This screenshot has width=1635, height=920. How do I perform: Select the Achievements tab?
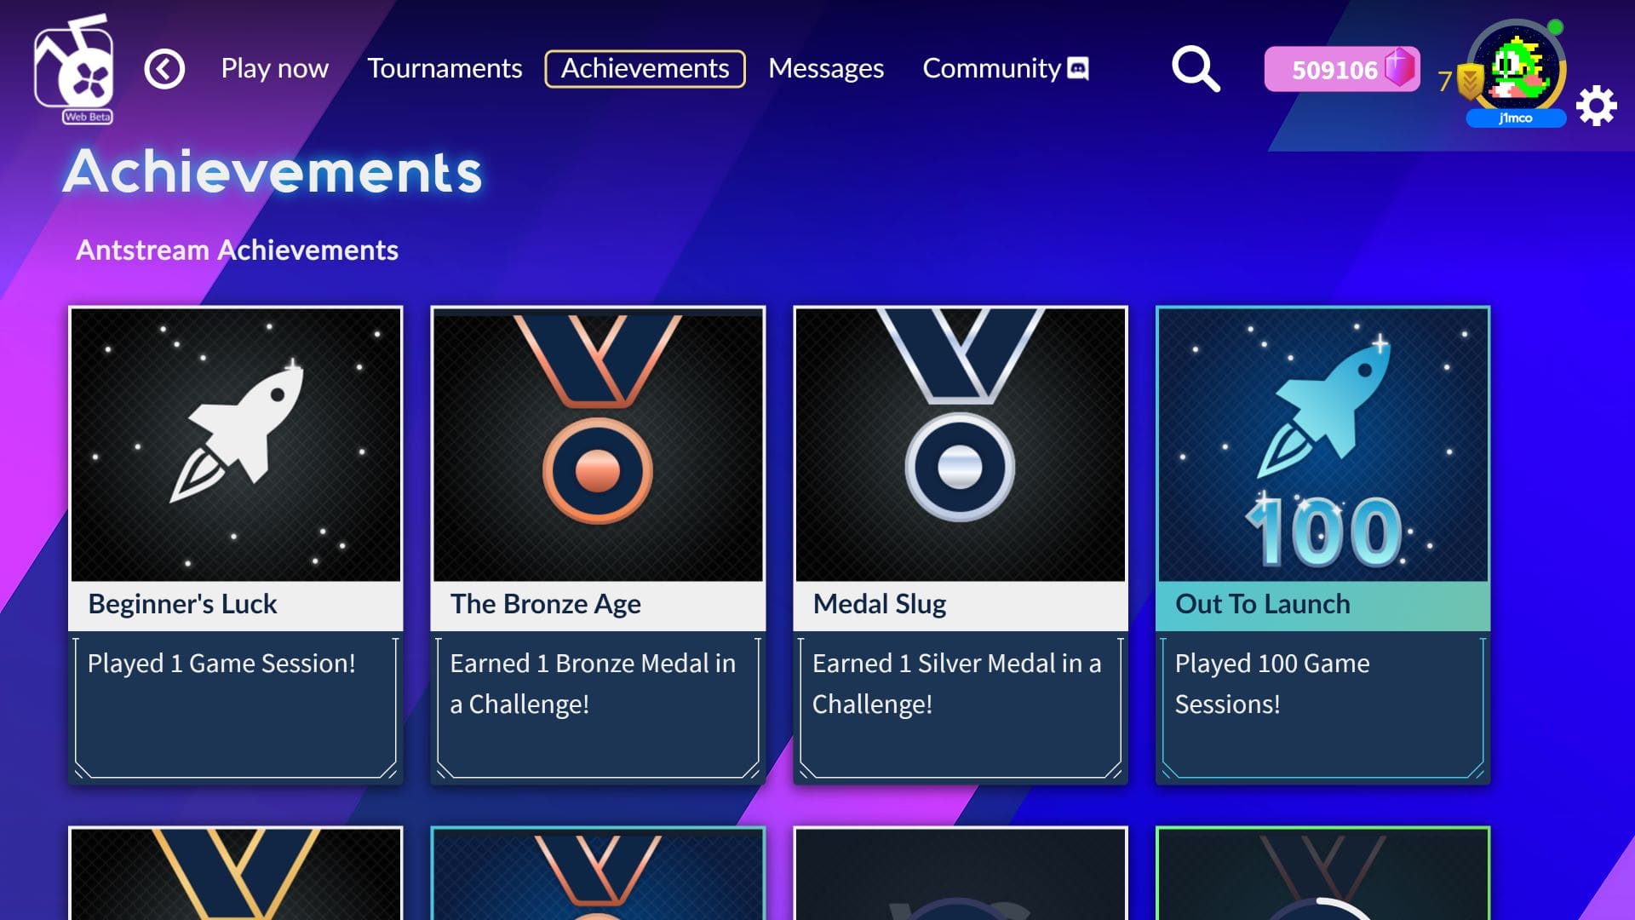pos(645,68)
